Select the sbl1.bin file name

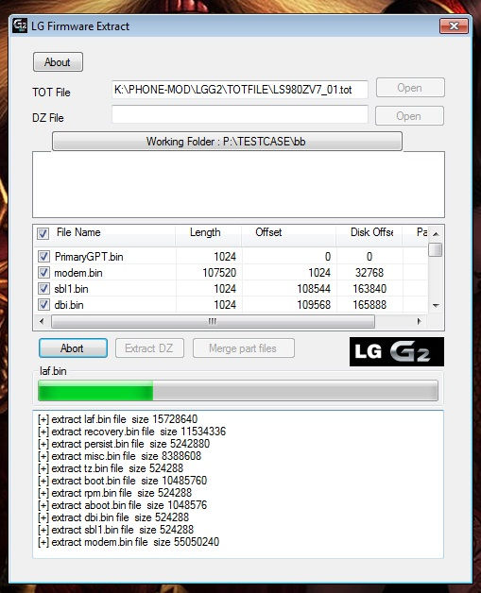click(x=71, y=289)
